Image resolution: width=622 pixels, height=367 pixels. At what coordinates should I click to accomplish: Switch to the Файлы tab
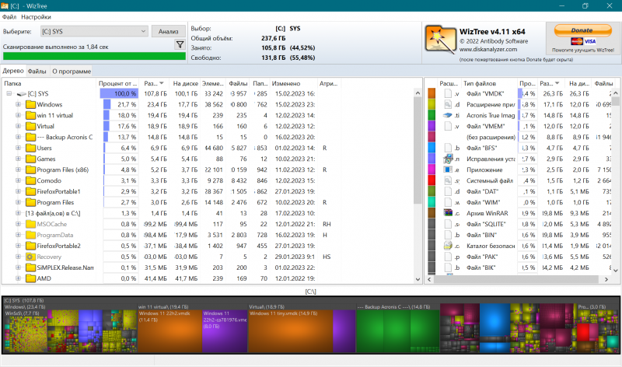(x=37, y=72)
